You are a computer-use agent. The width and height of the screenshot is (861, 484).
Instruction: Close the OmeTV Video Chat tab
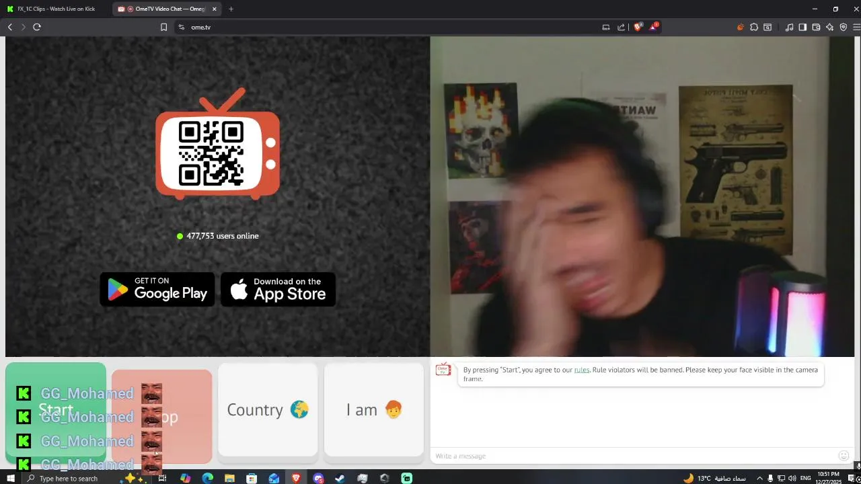pyautogui.click(x=215, y=9)
